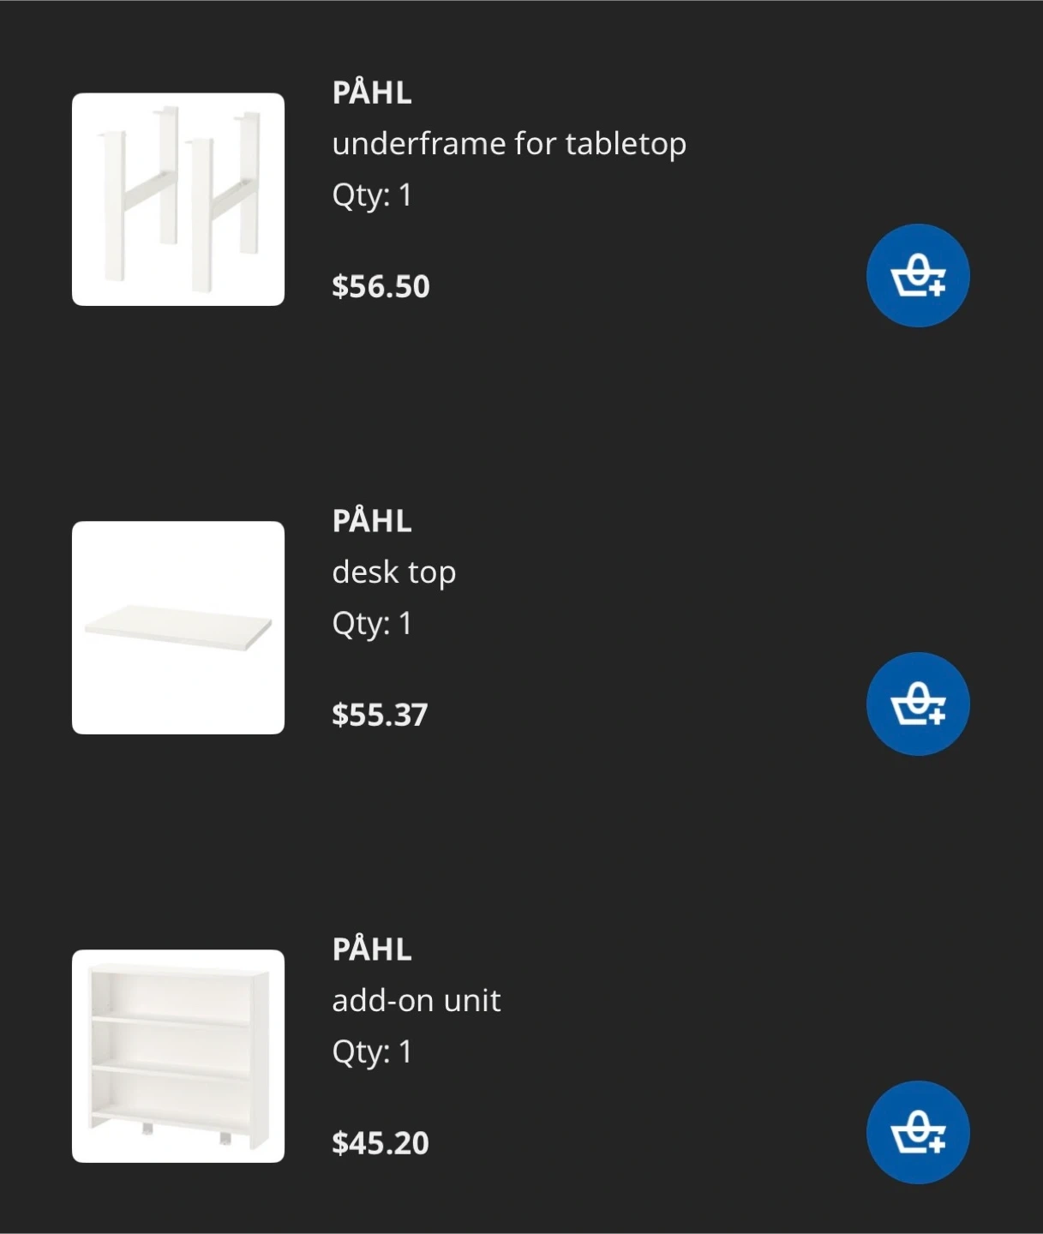The image size is (1043, 1234).
Task: Add PÅHL add-on unit to basket
Action: tap(917, 1132)
